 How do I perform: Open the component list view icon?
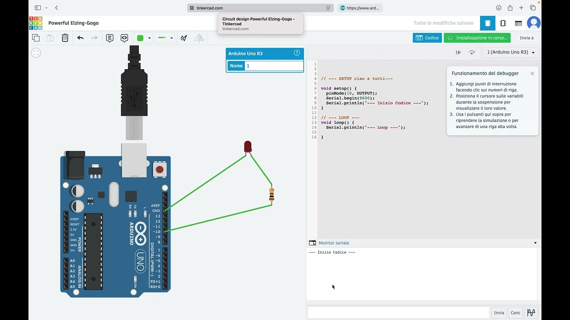518,23
